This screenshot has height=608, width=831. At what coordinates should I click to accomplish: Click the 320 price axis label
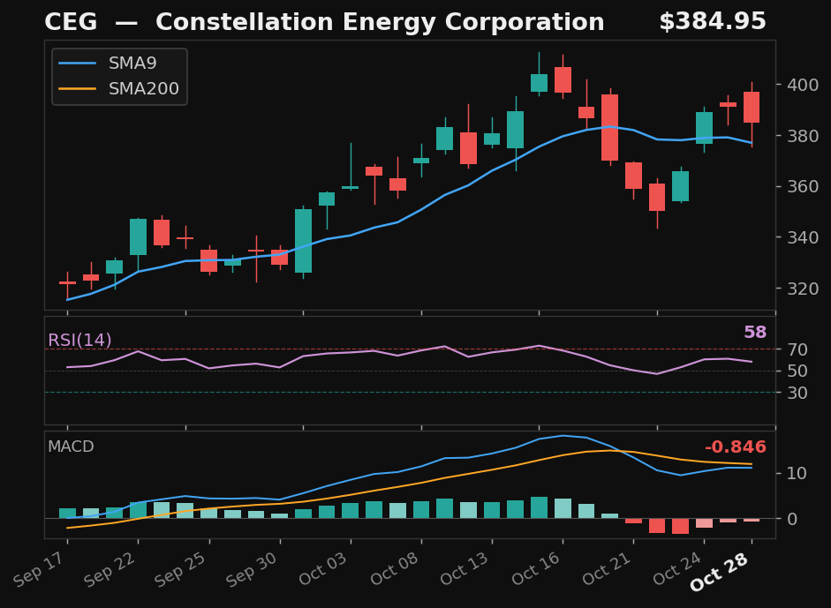pos(803,289)
